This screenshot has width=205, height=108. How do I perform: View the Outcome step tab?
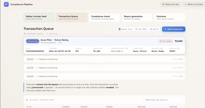[170, 17]
